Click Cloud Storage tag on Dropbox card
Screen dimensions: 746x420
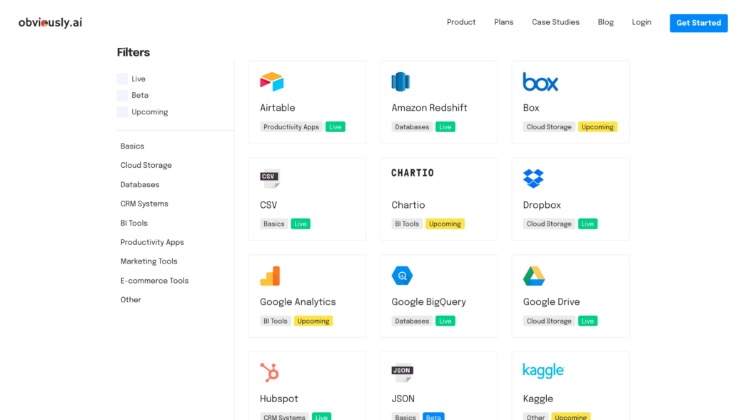pos(549,224)
